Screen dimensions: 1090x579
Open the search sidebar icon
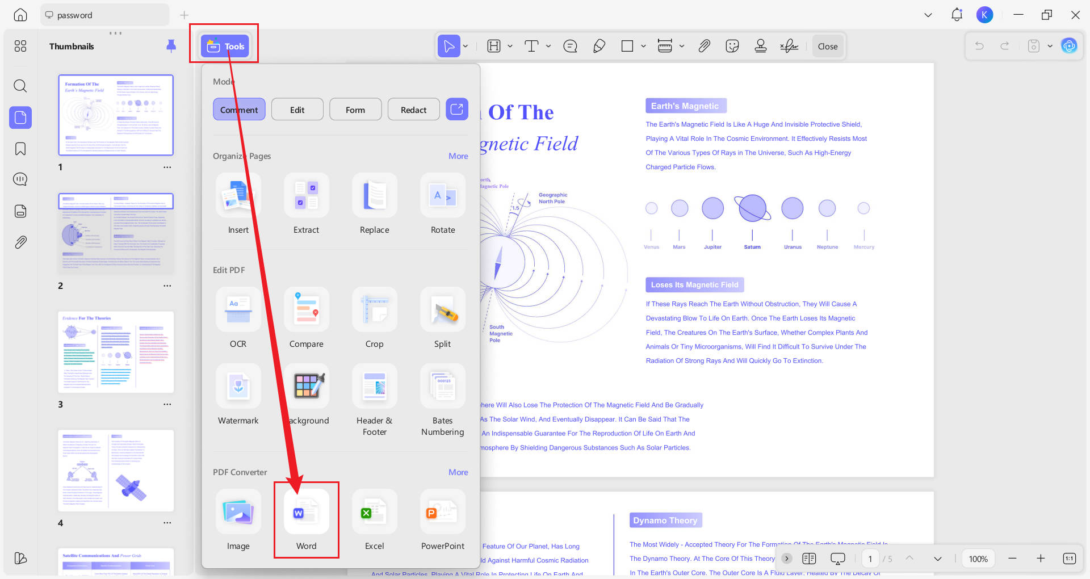[20, 86]
